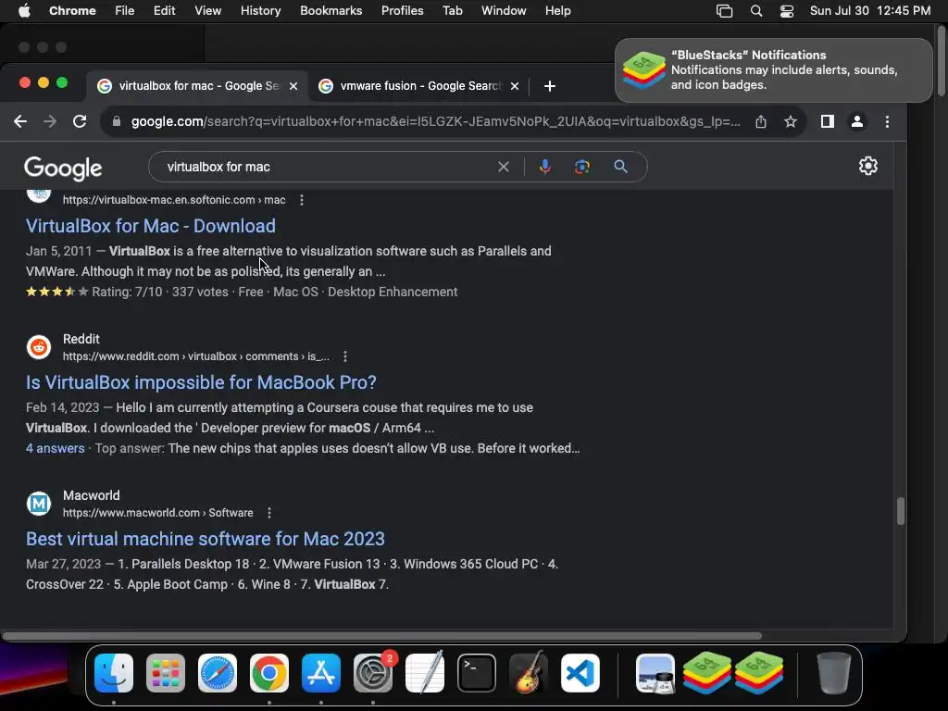Click the 4 answers link
948x711 pixels.
point(55,449)
